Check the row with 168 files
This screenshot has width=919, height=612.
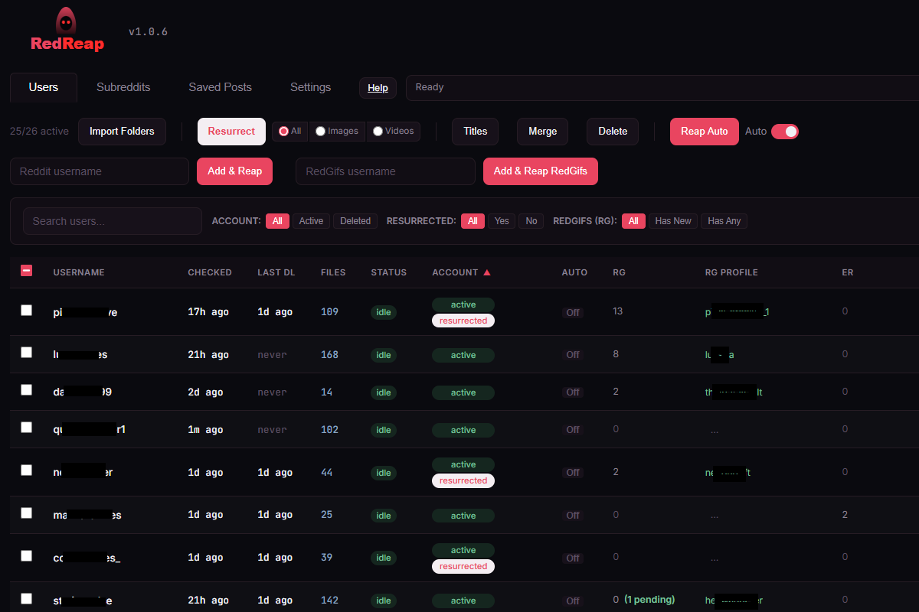tap(27, 353)
